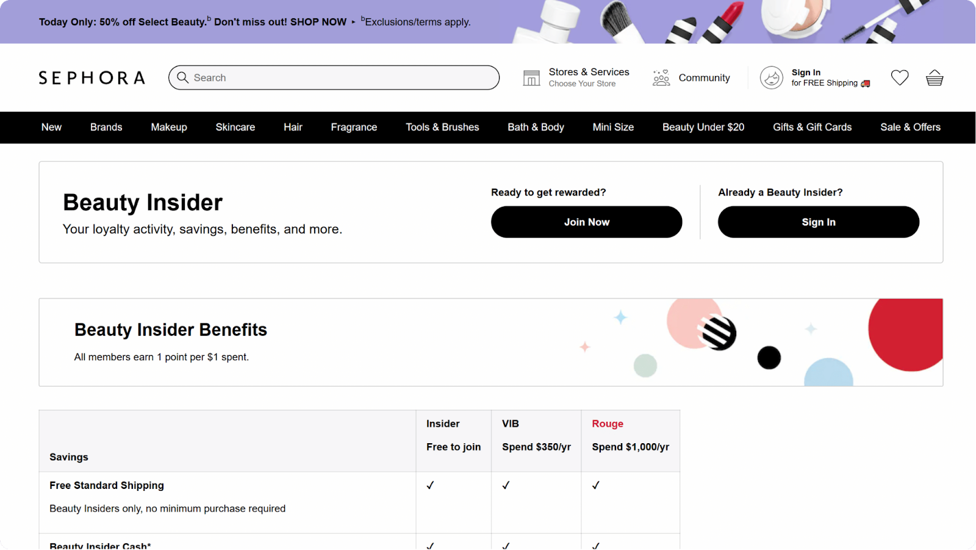Image resolution: width=976 pixels, height=550 pixels.
Task: Open the shopping basket icon
Action: (x=935, y=78)
